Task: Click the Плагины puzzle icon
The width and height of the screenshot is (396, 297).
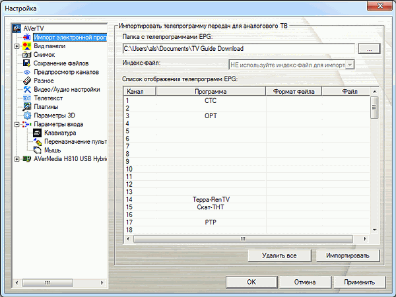Action: [x=27, y=107]
